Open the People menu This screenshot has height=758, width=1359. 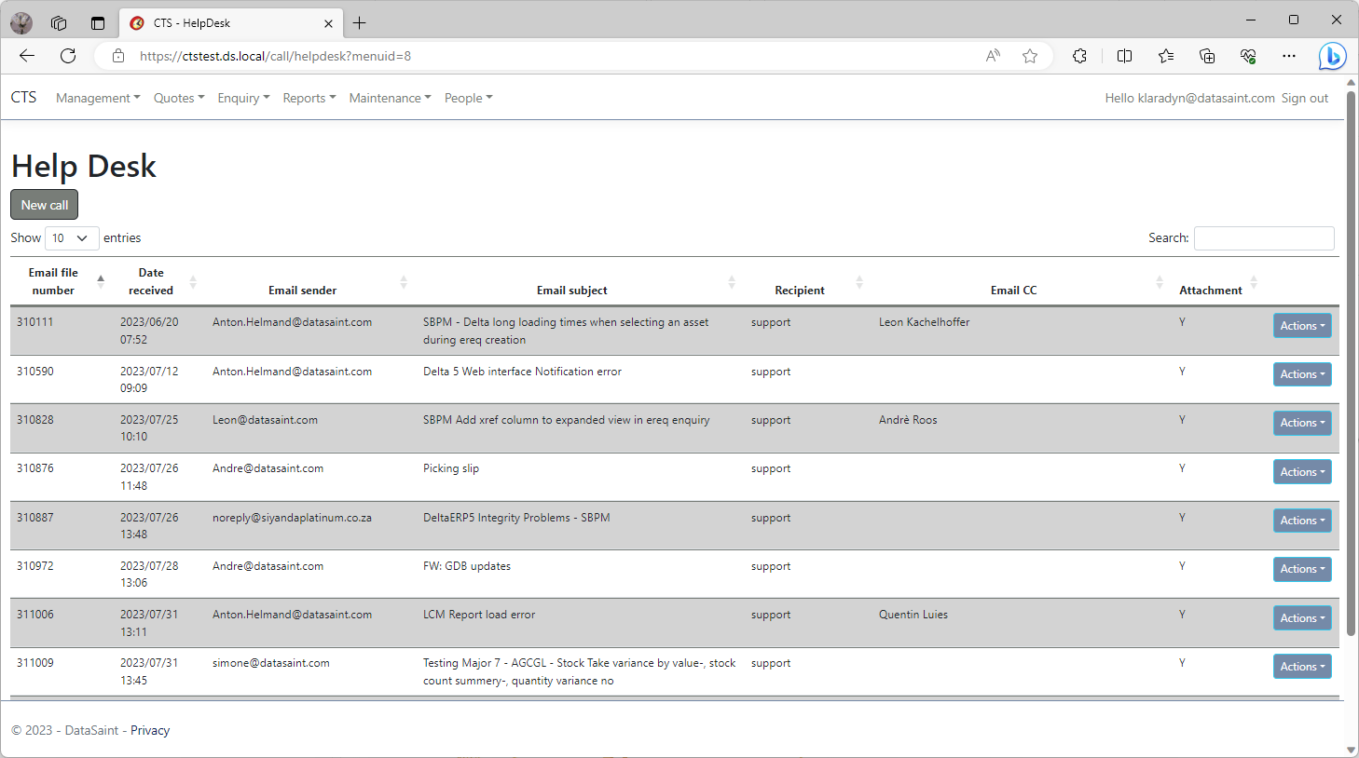[468, 98]
